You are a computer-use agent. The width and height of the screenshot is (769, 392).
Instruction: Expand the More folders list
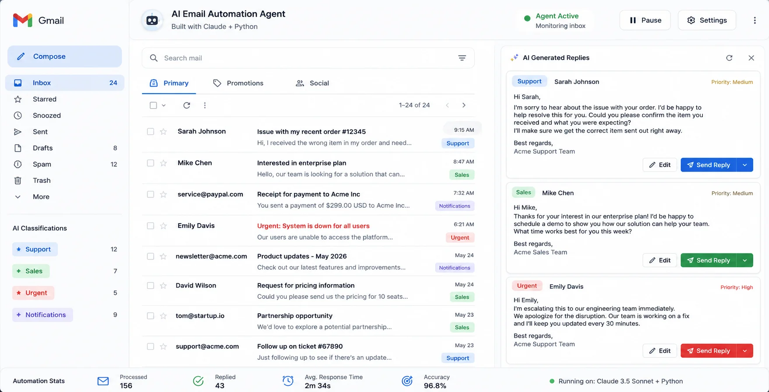pyautogui.click(x=64, y=197)
